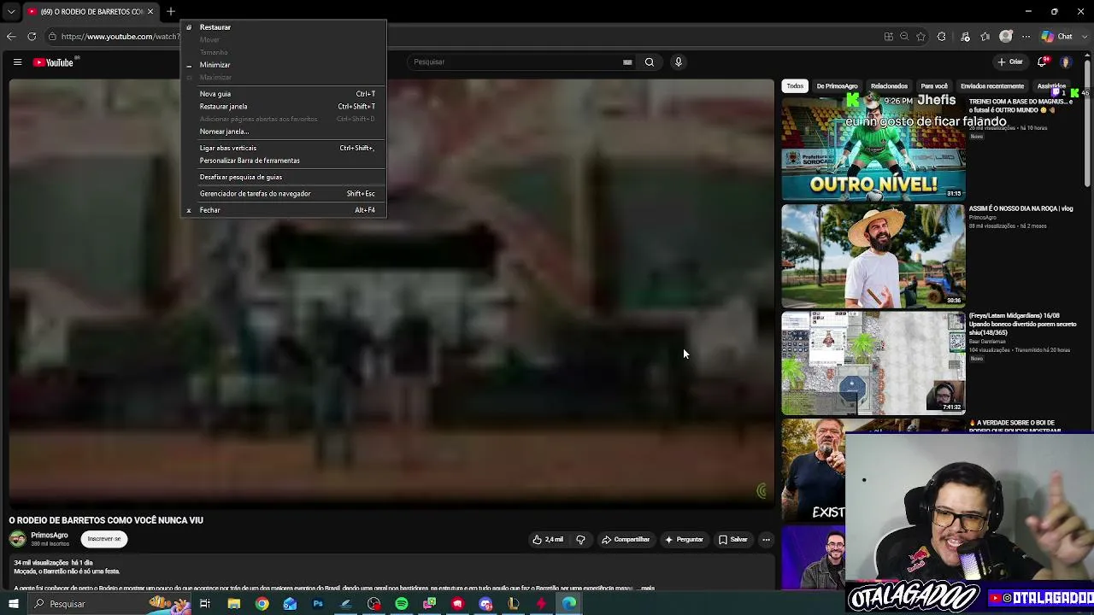Close the Rodeio de Barretos tab

tap(150, 12)
